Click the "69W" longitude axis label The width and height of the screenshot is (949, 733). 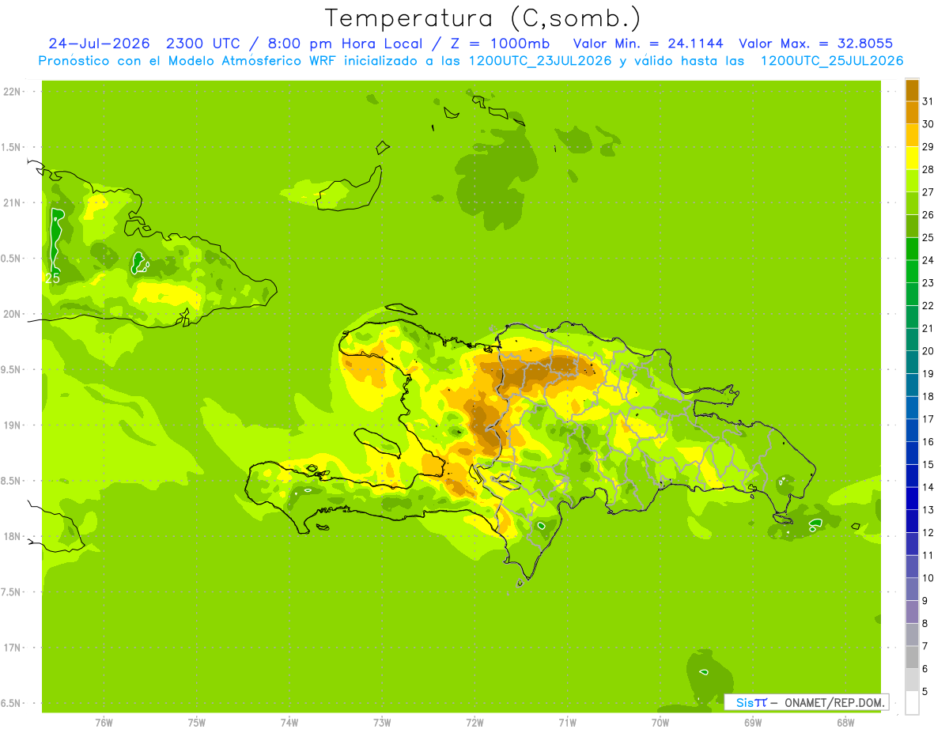(753, 723)
